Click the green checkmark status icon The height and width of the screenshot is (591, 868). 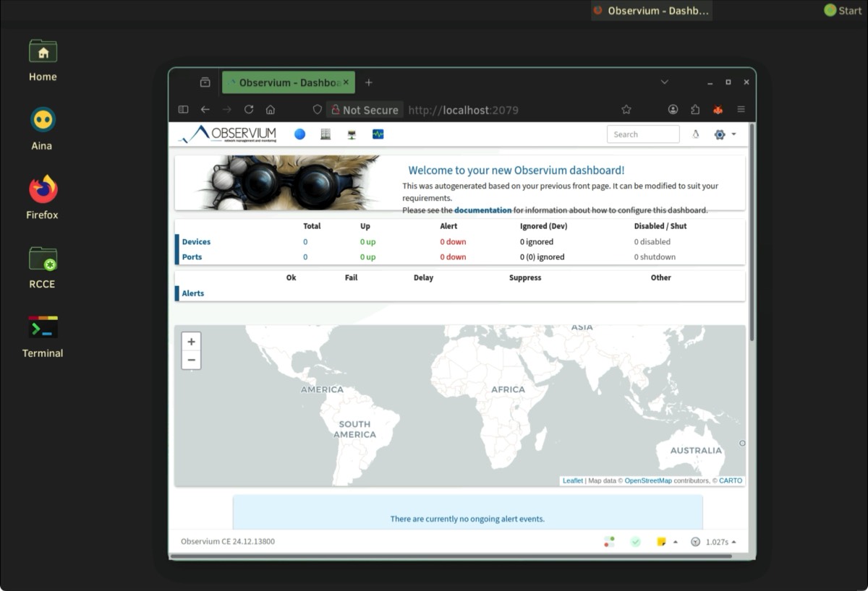pos(635,542)
